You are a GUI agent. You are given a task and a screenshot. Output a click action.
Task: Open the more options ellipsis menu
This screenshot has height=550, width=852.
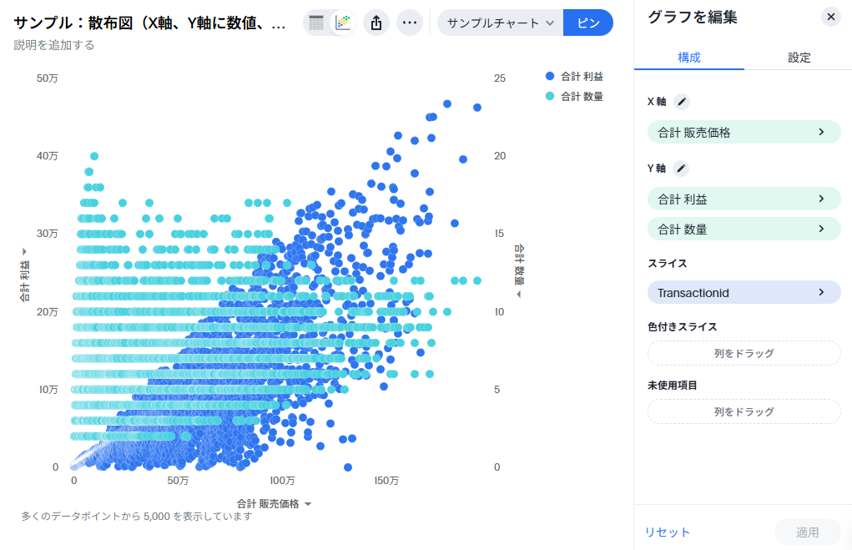tap(409, 23)
